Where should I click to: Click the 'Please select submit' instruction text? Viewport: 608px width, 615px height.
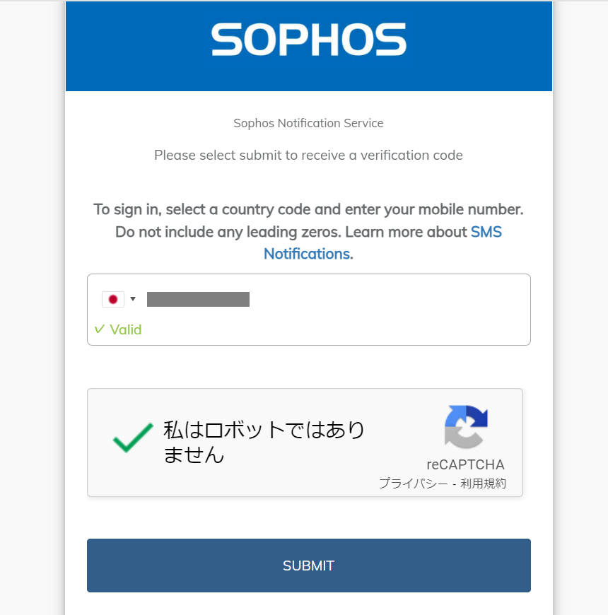coord(308,155)
